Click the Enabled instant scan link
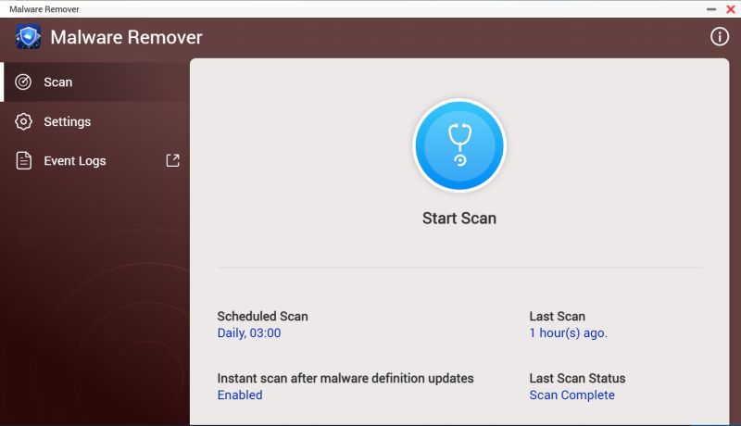 [240, 395]
